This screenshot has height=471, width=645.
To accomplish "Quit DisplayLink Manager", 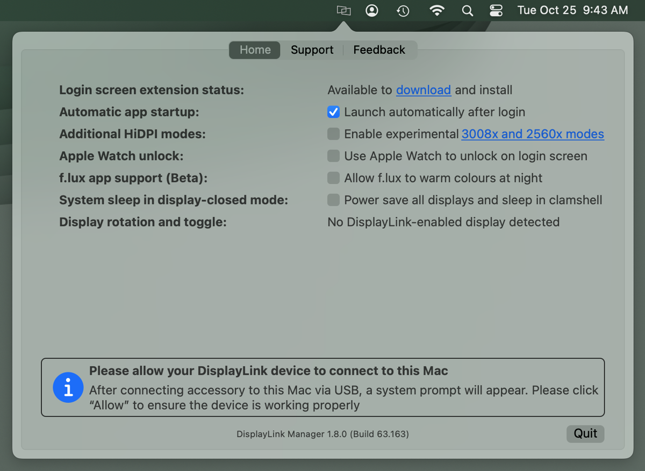I will coord(585,433).
